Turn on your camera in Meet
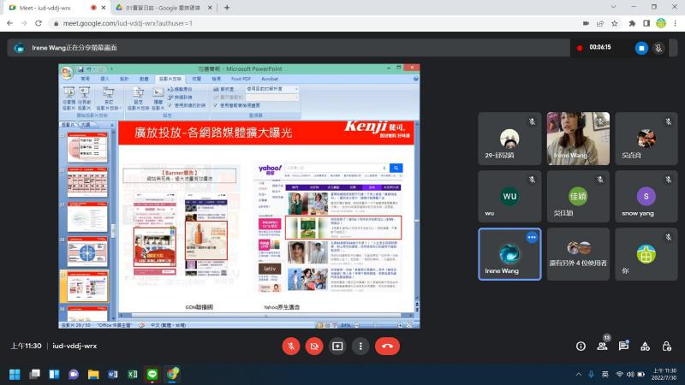 314,346
